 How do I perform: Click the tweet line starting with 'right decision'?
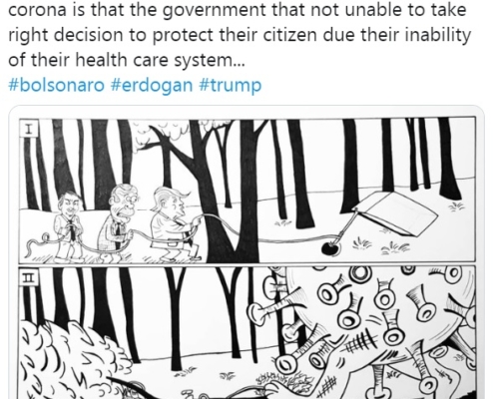[240, 35]
